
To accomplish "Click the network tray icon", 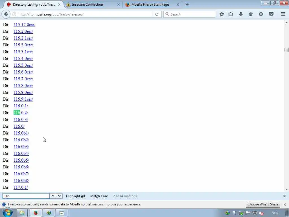I will tap(255, 213).
